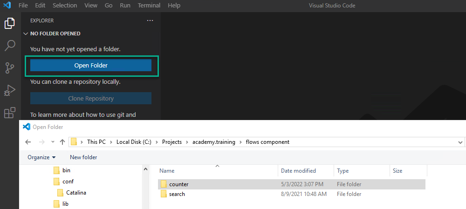Viewport: 466px width, 209px height.
Task: Open the Explorer view in activity bar
Action: click(10, 23)
